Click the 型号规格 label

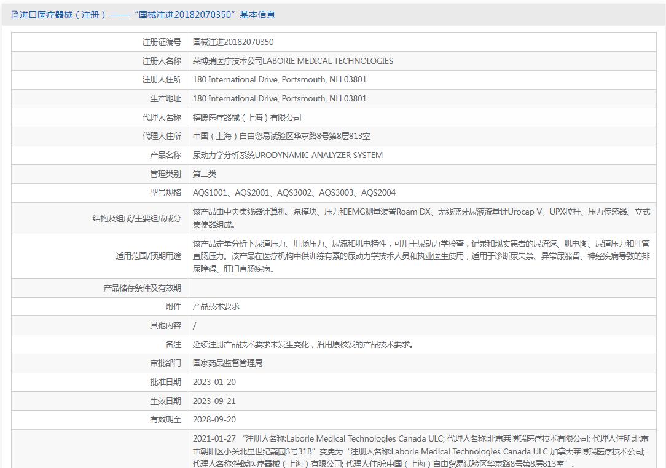pyautogui.click(x=165, y=192)
